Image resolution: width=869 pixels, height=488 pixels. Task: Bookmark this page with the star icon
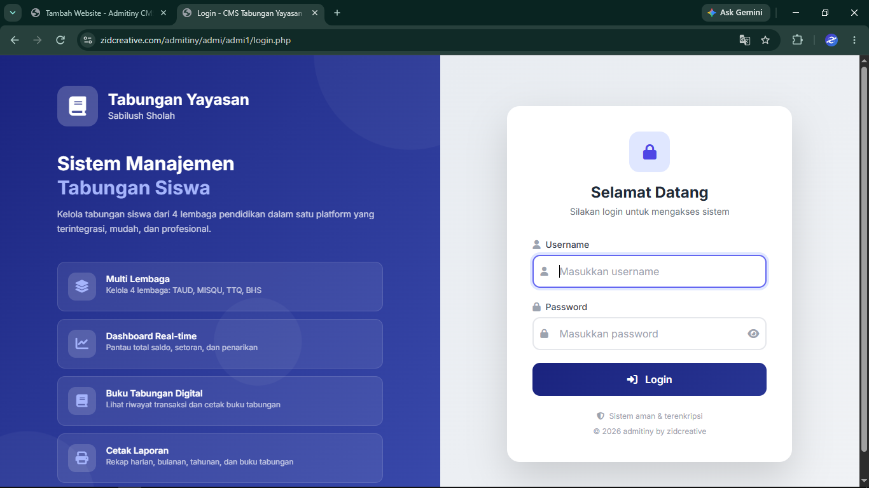point(765,40)
